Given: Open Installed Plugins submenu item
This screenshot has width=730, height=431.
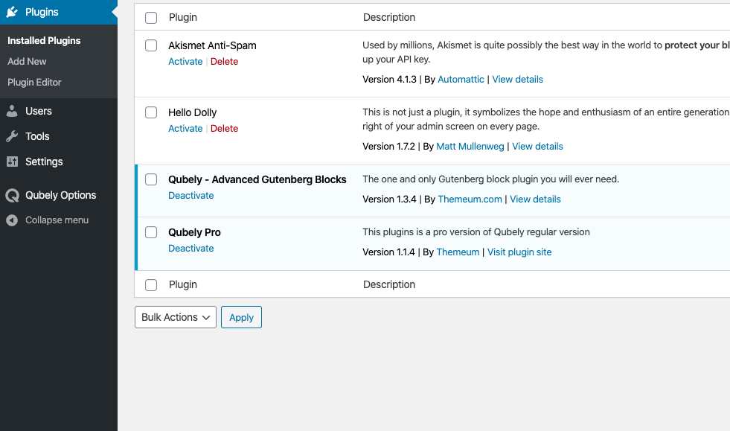Looking at the screenshot, I should pyautogui.click(x=44, y=40).
